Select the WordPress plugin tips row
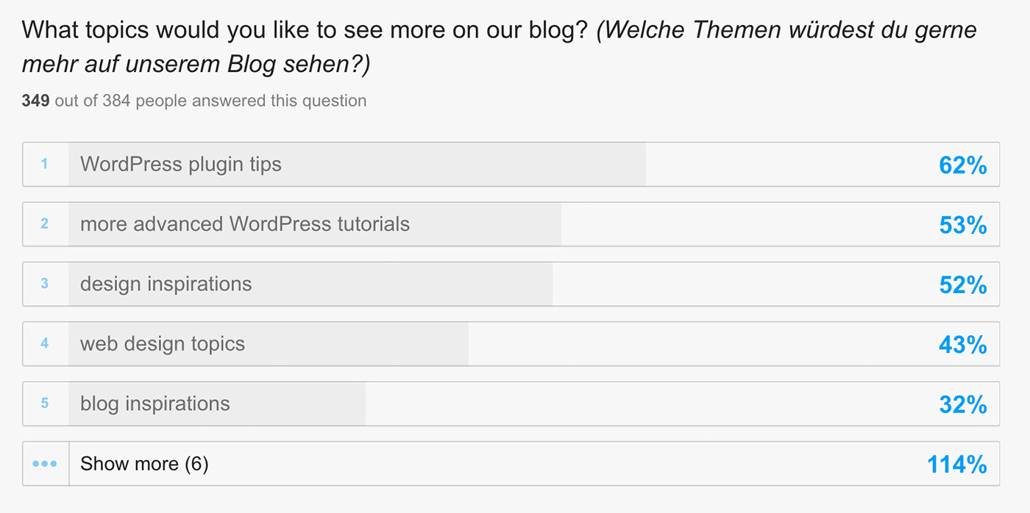Image resolution: width=1030 pixels, height=513 pixels. (x=511, y=164)
